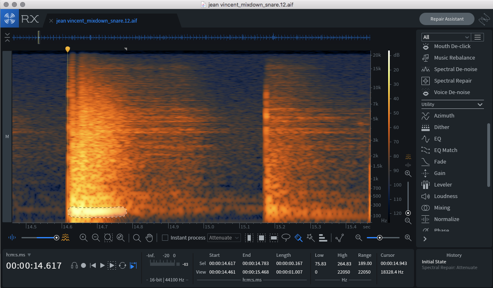This screenshot has height=288, width=493.
Task: Rewind to start with transport button
Action: [x=93, y=265]
